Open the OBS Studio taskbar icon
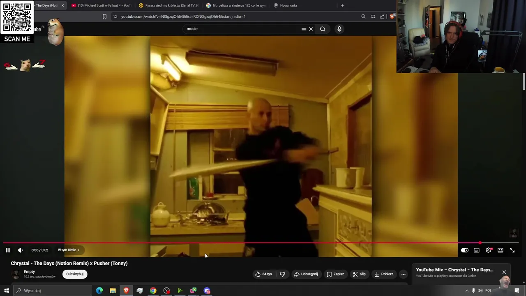This screenshot has height=296, width=526. point(166,291)
